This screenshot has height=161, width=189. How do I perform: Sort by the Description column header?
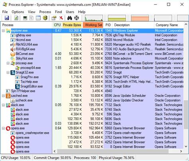tap(133, 25)
